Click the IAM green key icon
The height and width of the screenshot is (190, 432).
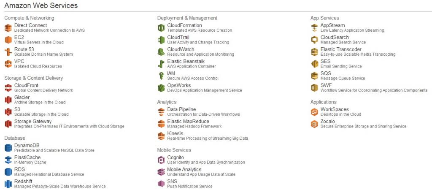tap(161, 76)
